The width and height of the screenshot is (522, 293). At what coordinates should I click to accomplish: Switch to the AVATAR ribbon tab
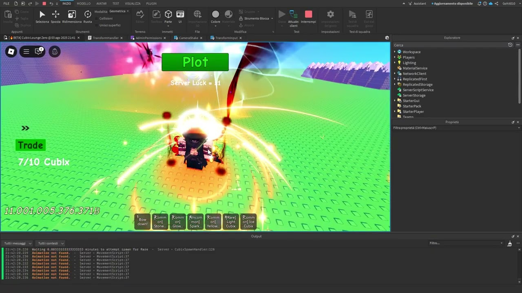click(102, 4)
